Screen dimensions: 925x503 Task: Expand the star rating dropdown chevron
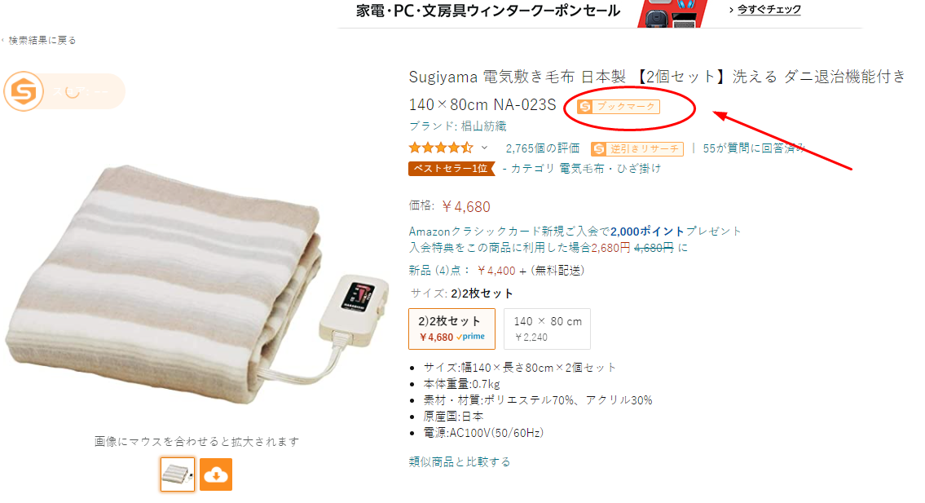(484, 148)
